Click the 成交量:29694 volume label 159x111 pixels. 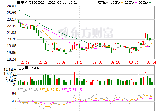click(x=28, y=68)
